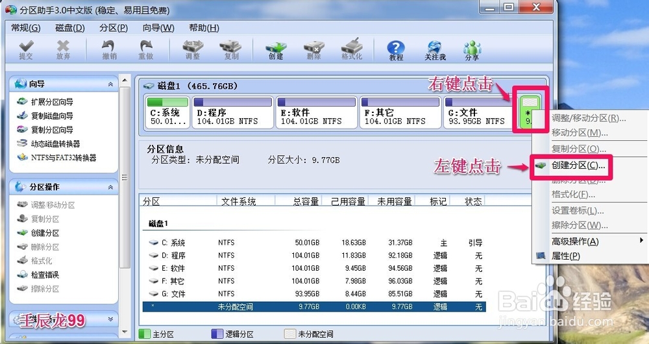This screenshot has height=344, width=649.
Task: Click 复制分区 in the left operations panel
Action: 38,219
